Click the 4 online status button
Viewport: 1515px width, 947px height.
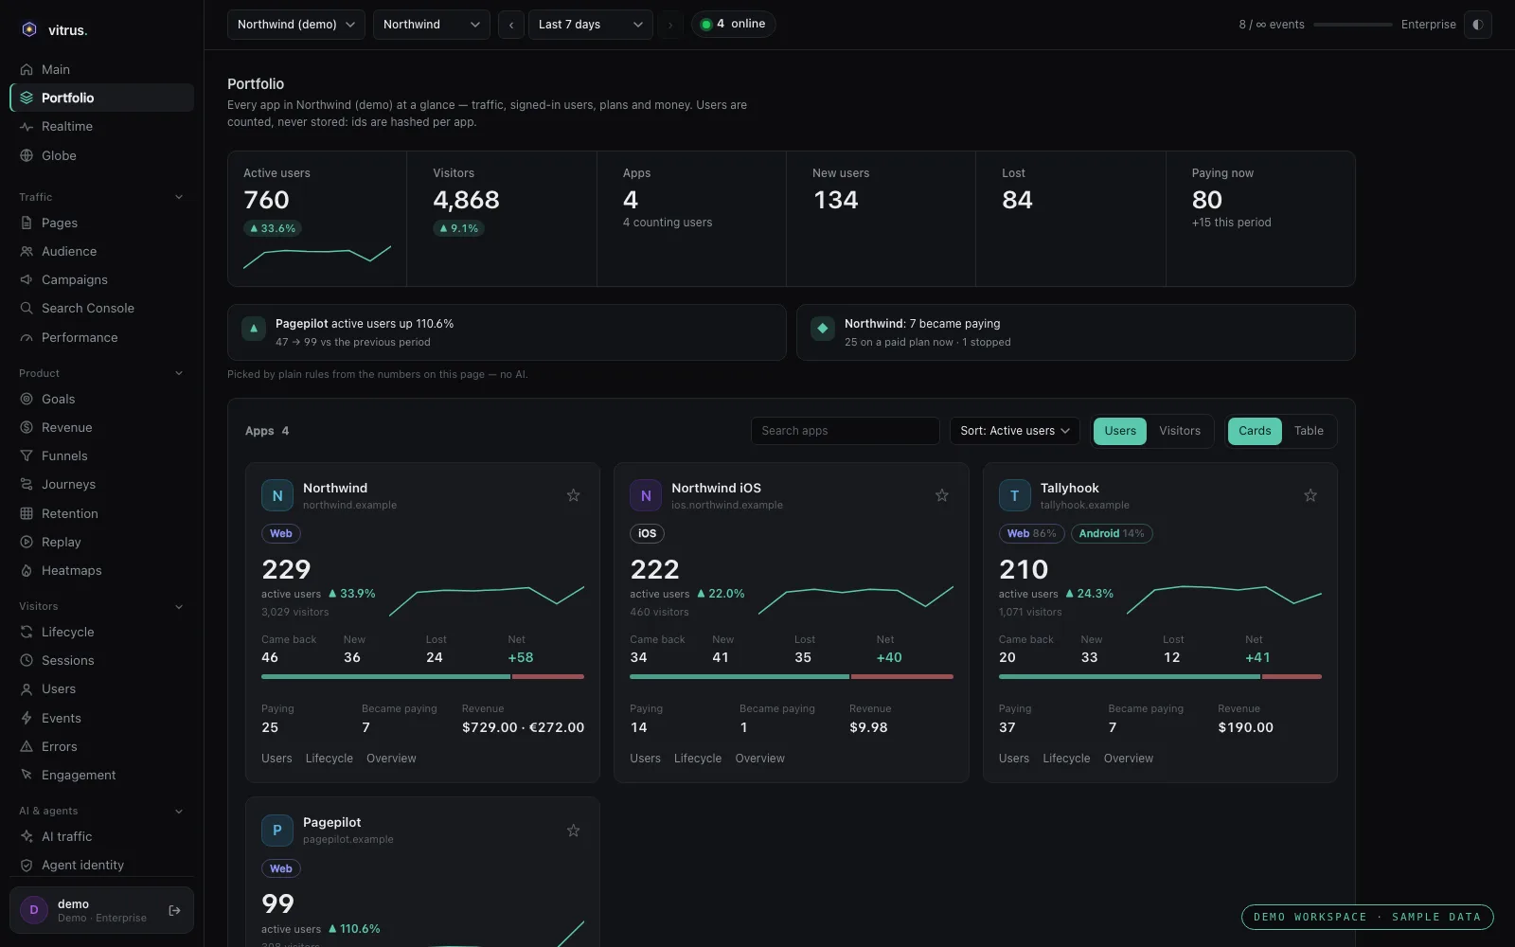coord(734,25)
